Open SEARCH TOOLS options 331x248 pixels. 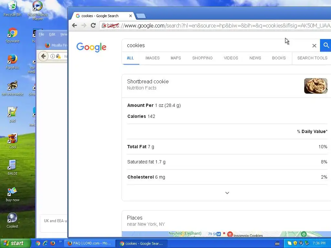pos(312,58)
